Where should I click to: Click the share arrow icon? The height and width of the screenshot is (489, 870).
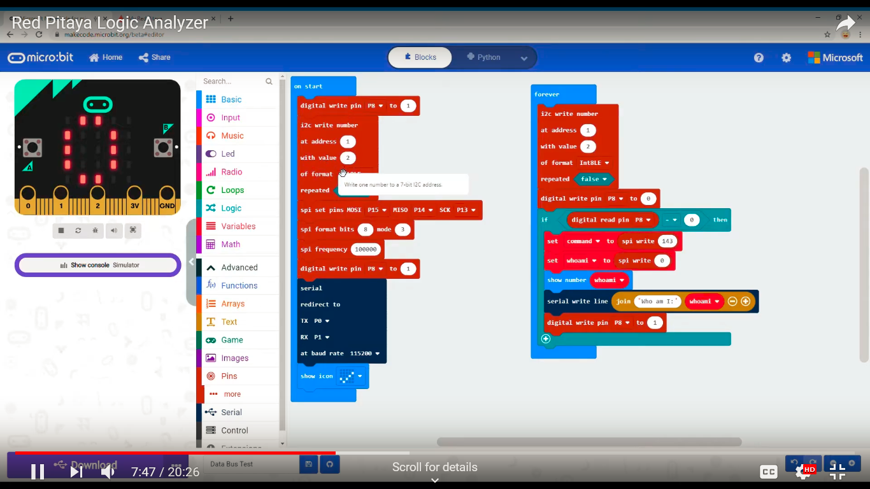click(845, 24)
